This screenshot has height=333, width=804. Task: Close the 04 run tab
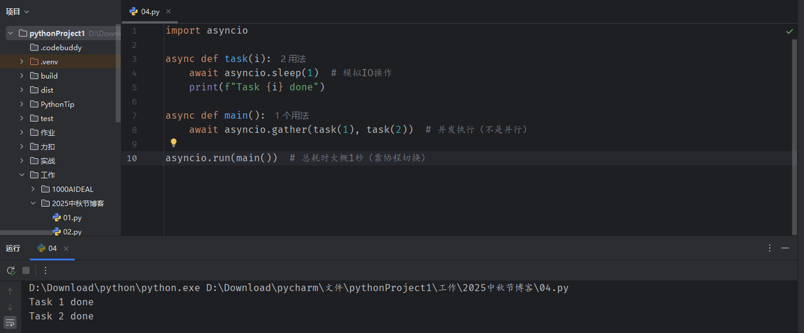coord(67,248)
